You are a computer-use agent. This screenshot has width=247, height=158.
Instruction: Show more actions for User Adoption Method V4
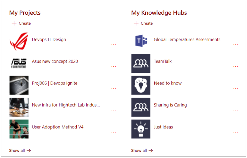pyautogui.click(x=114, y=132)
